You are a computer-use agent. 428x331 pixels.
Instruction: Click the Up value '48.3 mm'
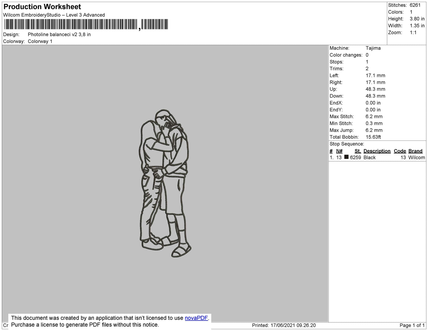pyautogui.click(x=375, y=89)
